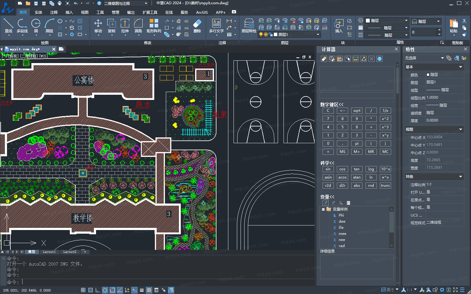471x294 pixels.
Task: Select the 插入 (Insert block) tool
Action: tap(339, 26)
